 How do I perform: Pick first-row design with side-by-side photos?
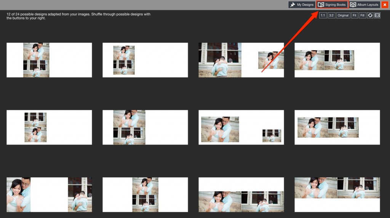click(x=337, y=60)
